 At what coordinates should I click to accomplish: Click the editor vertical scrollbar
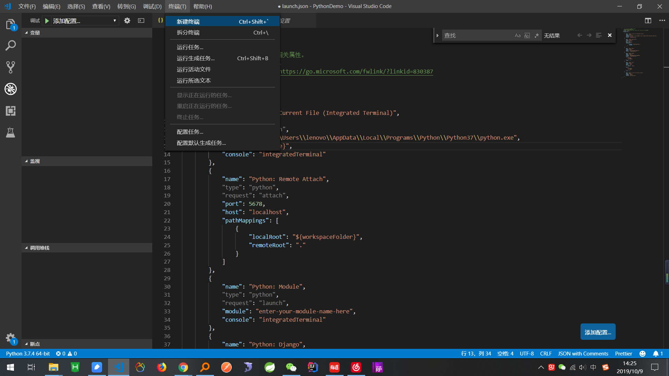(666, 188)
